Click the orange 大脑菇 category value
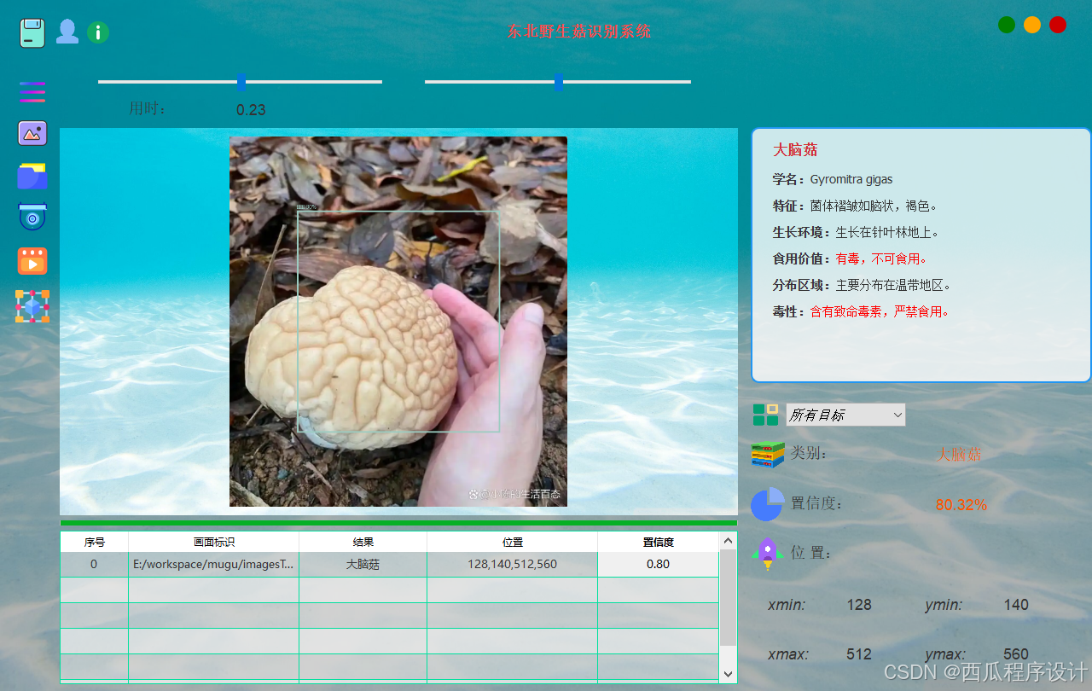Viewport: 1092px width, 691px height. (960, 454)
